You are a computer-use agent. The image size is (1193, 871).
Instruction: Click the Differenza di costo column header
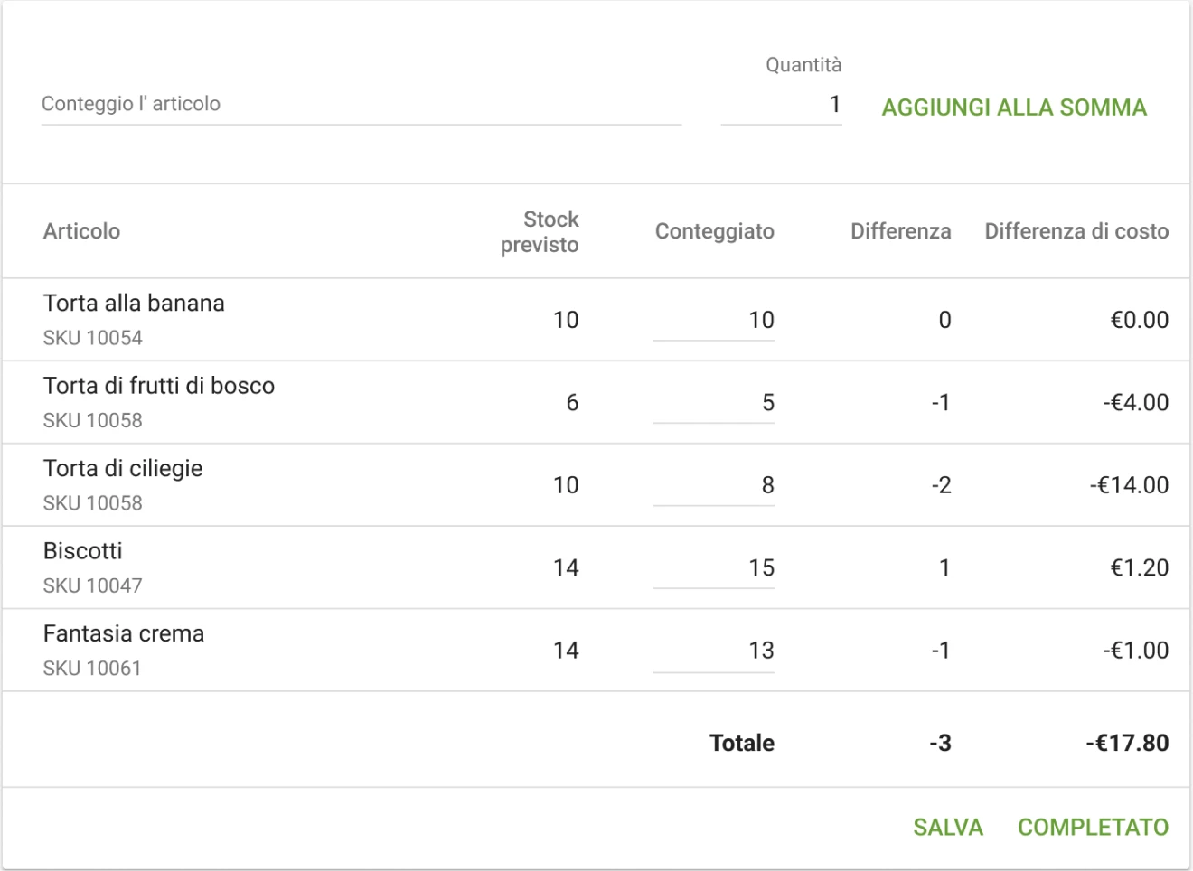click(x=1076, y=231)
